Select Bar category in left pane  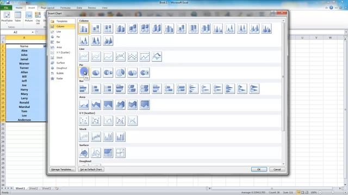63,42
